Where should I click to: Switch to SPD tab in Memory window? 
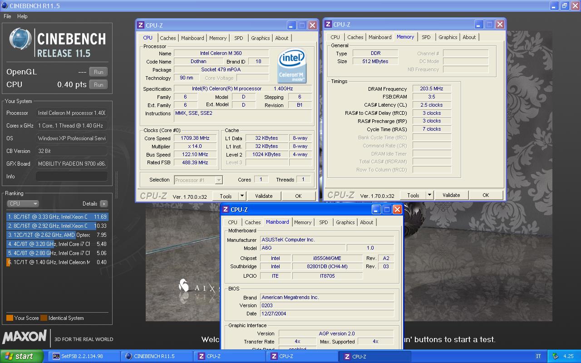[x=426, y=37]
